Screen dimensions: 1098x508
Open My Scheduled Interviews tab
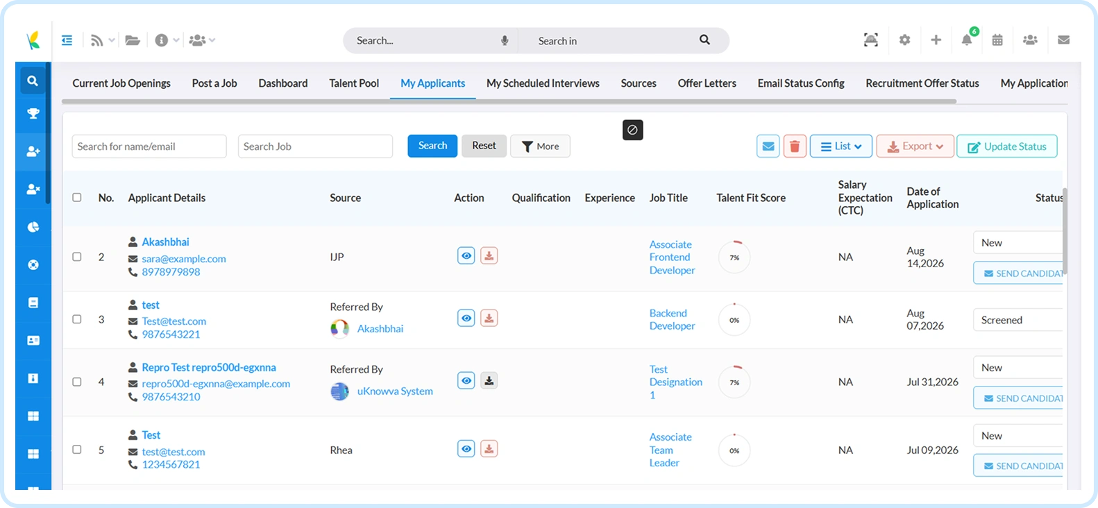(543, 83)
